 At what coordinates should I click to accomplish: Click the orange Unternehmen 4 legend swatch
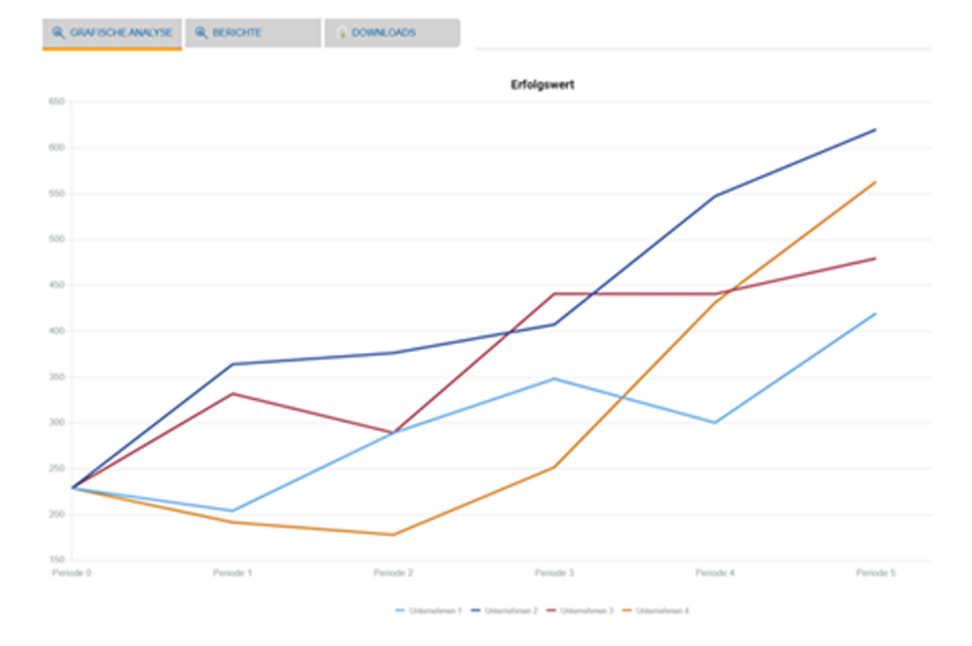pyautogui.click(x=625, y=610)
